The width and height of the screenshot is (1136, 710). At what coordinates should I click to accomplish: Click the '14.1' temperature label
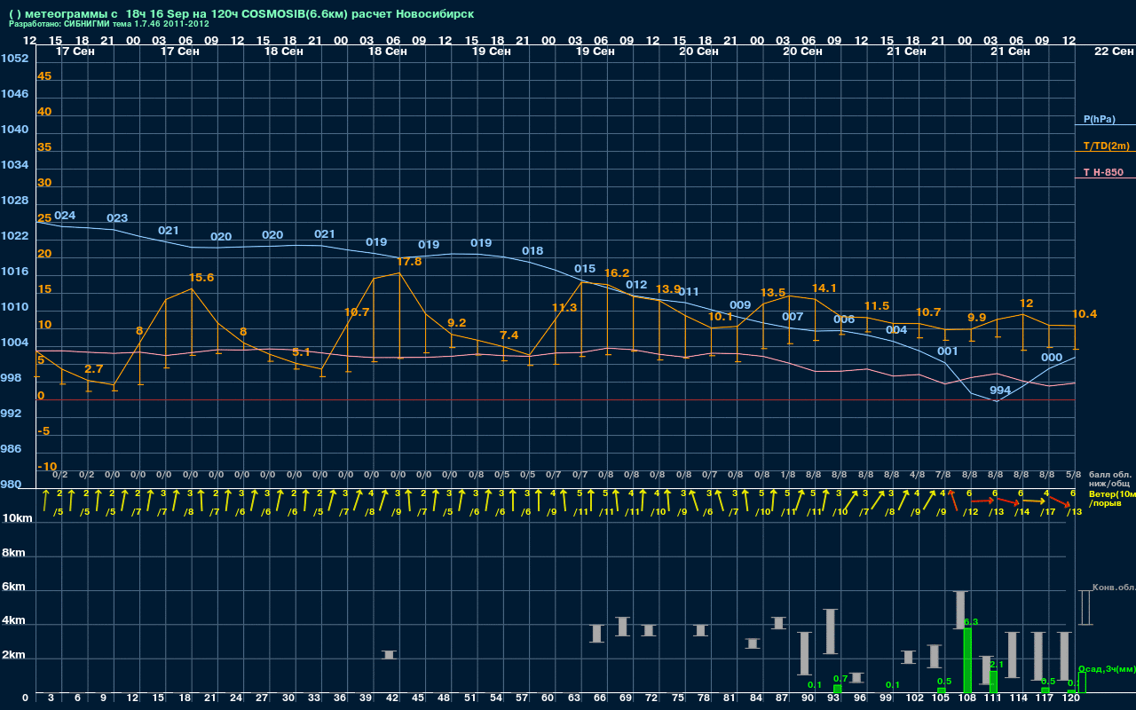824,288
